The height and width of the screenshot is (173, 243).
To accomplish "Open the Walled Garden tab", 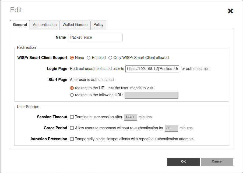I will [75, 25].
